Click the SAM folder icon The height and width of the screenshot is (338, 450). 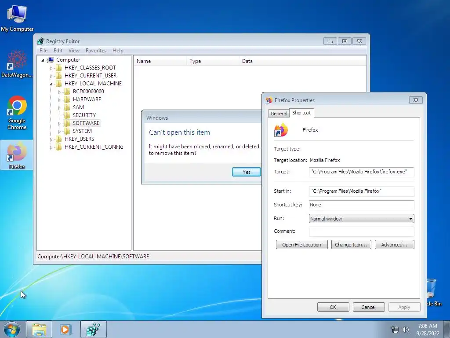[67, 107]
